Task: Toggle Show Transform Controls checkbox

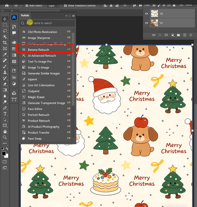Action: point(65,6)
